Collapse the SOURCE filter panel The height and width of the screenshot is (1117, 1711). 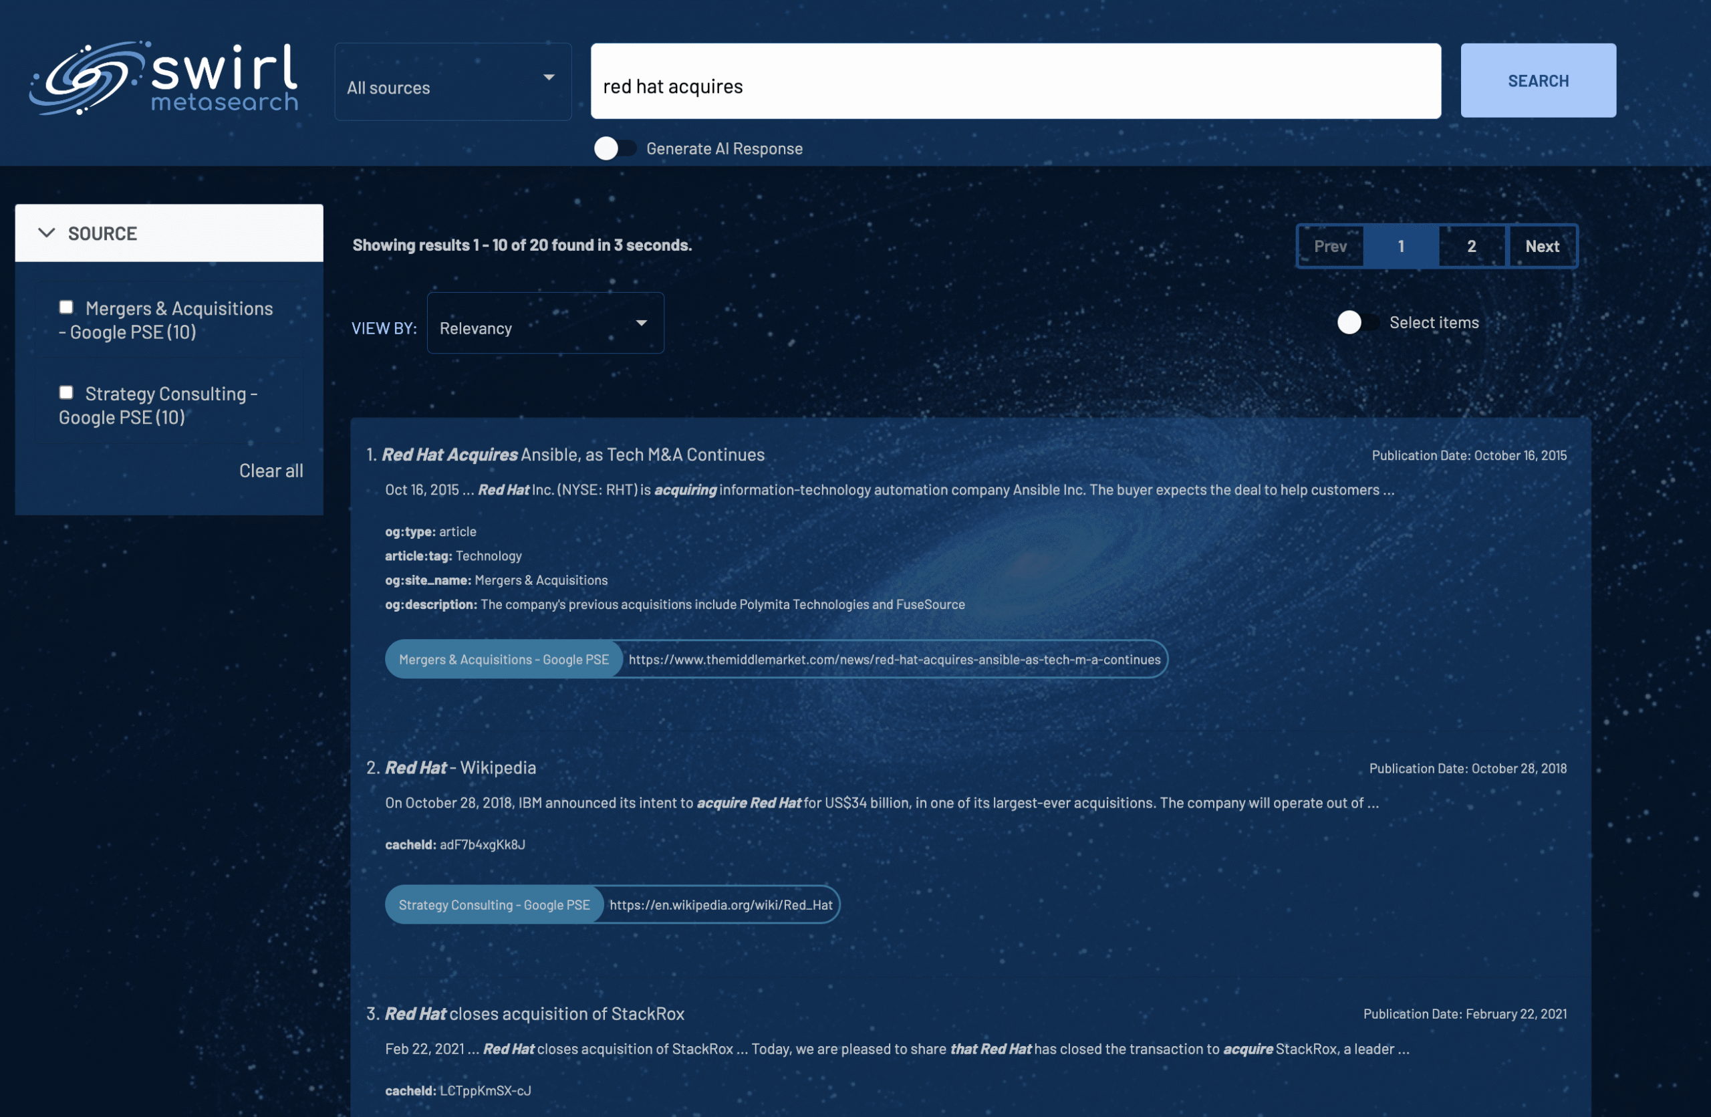[x=169, y=233]
